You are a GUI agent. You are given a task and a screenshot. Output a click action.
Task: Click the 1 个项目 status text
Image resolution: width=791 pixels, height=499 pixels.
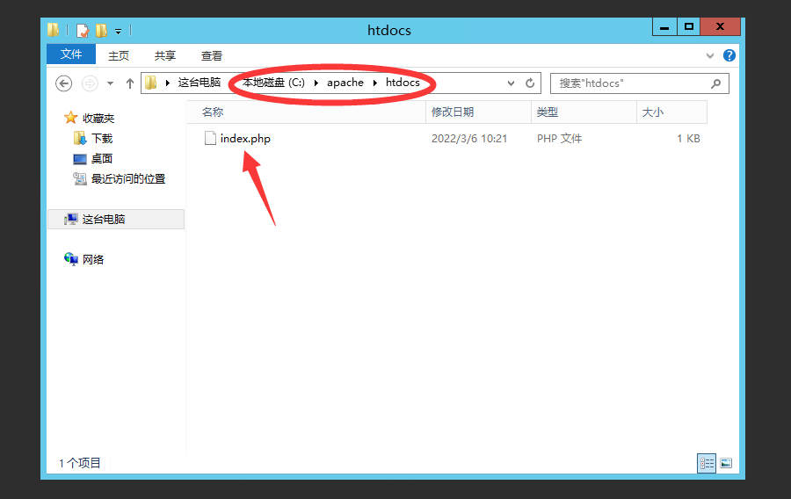(80, 463)
